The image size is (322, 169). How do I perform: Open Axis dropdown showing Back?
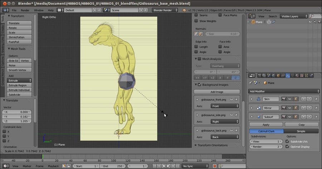click(x=225, y=137)
